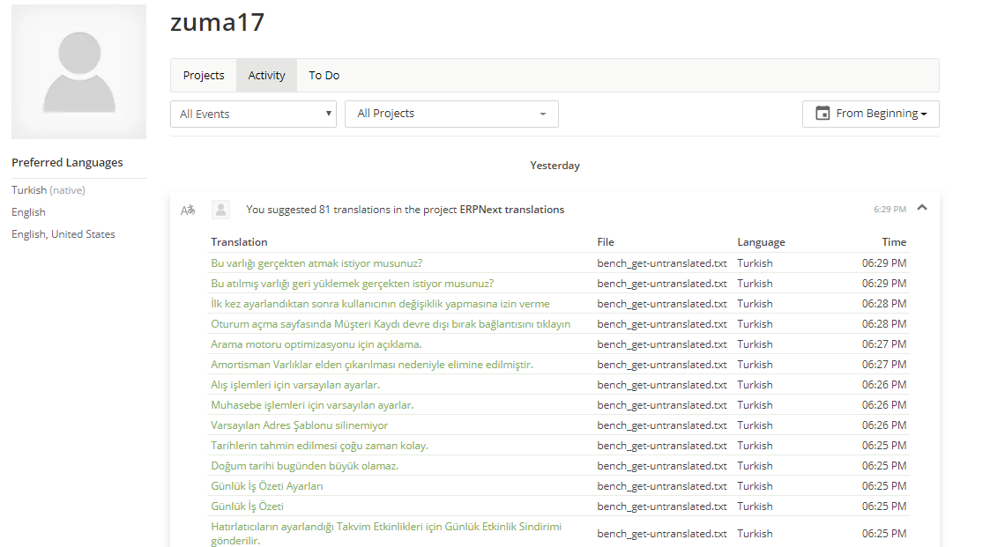Open the All Events dropdown

tap(253, 115)
